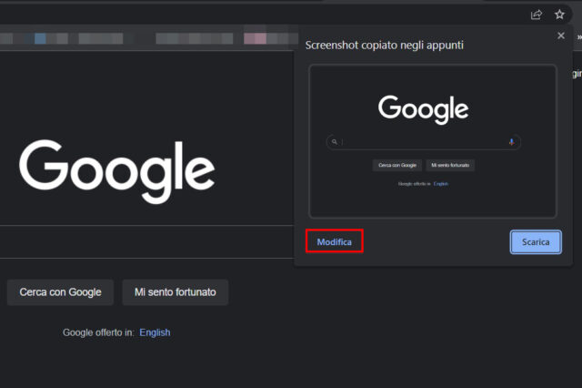Viewport: 582px width, 388px height.
Task: Click the Google search input field
Action: tap(146, 241)
